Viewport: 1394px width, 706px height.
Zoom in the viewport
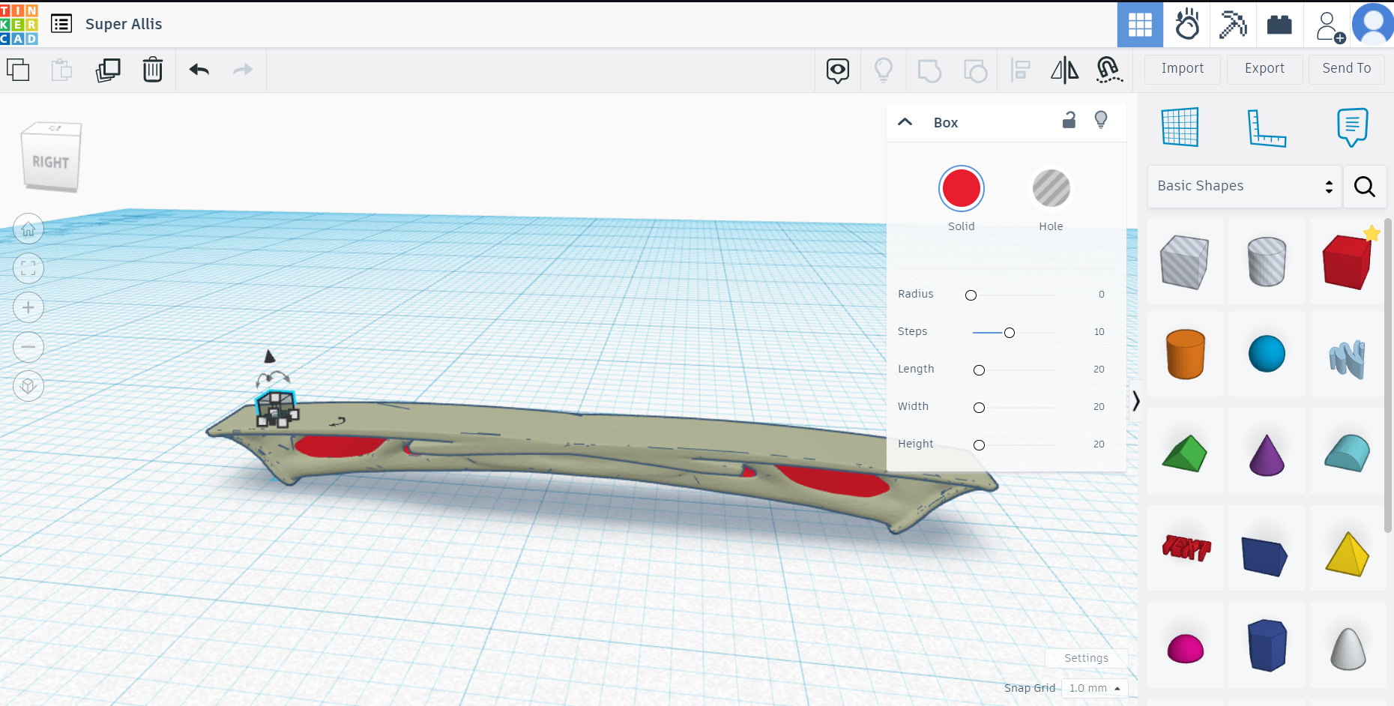[x=28, y=307]
